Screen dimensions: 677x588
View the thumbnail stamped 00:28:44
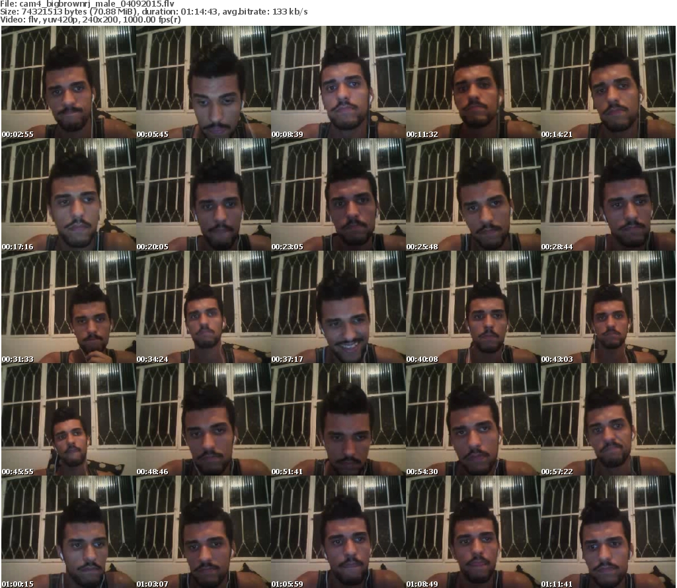click(608, 194)
